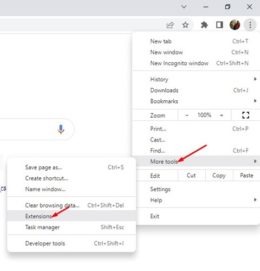Decrease zoom with the minus button
Viewport: 260px width, 271px height.
(x=187, y=115)
